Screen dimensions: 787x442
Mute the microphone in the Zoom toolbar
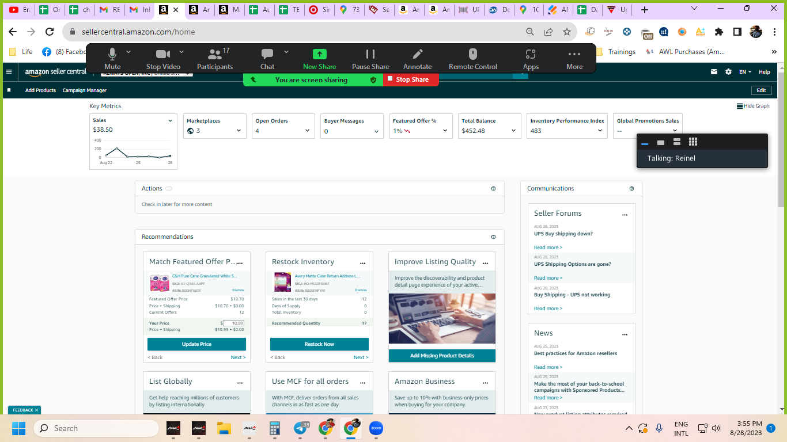click(112, 59)
